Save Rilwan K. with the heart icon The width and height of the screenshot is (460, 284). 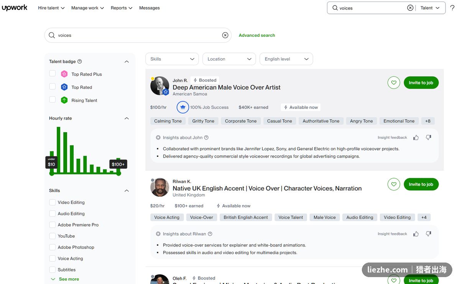pyautogui.click(x=394, y=184)
